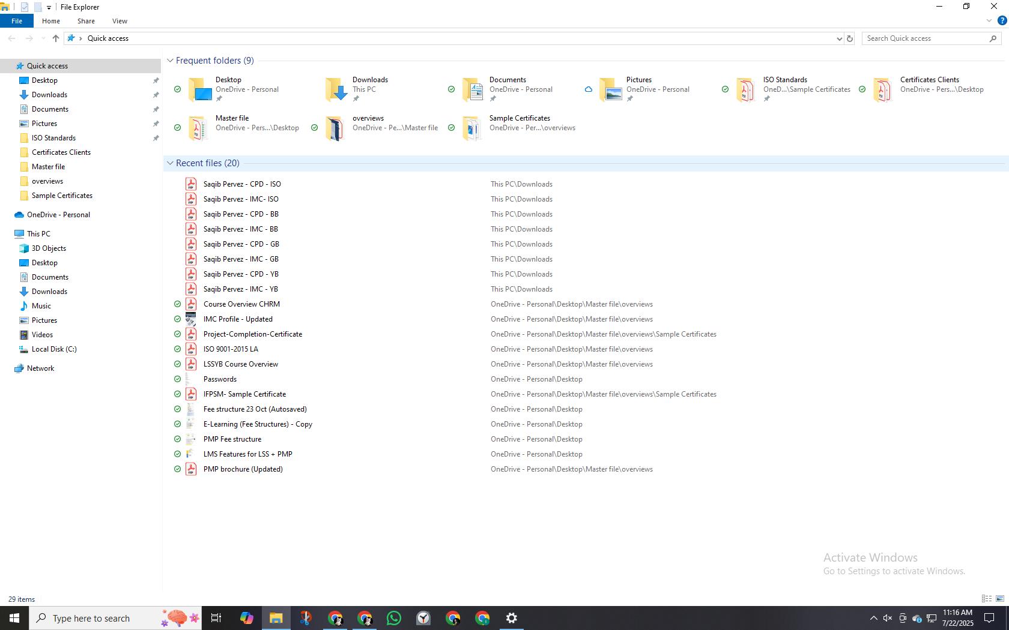
Task: Select ISO 9001-2015 LA recent file
Action: click(231, 349)
